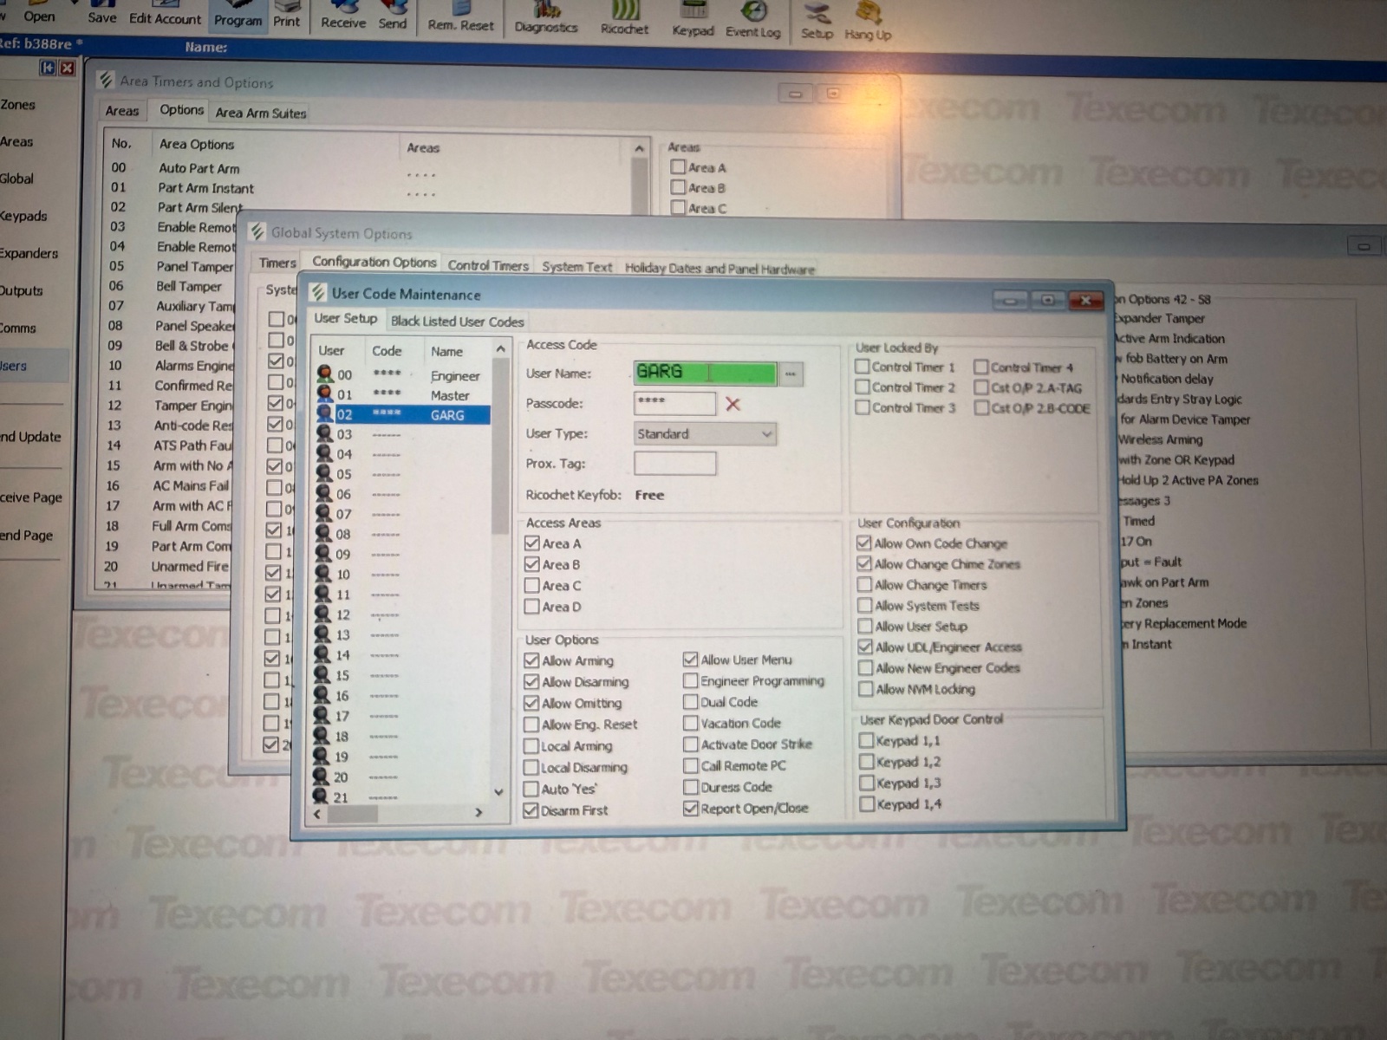Click the Passcode input field
1387x1040 pixels.
pyautogui.click(x=674, y=403)
